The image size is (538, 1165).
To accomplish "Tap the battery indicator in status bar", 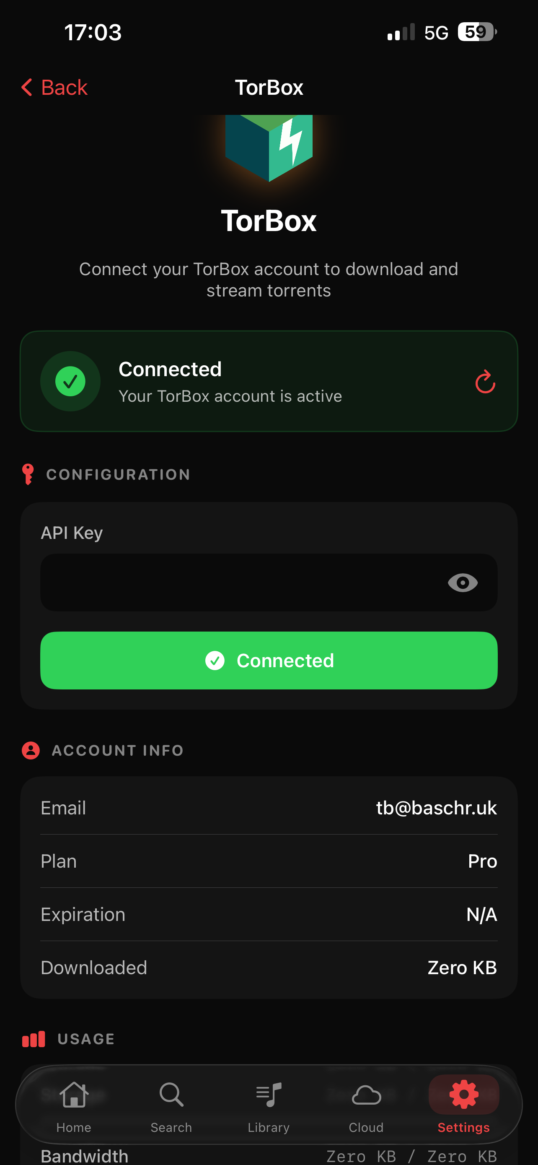I will coord(476,32).
